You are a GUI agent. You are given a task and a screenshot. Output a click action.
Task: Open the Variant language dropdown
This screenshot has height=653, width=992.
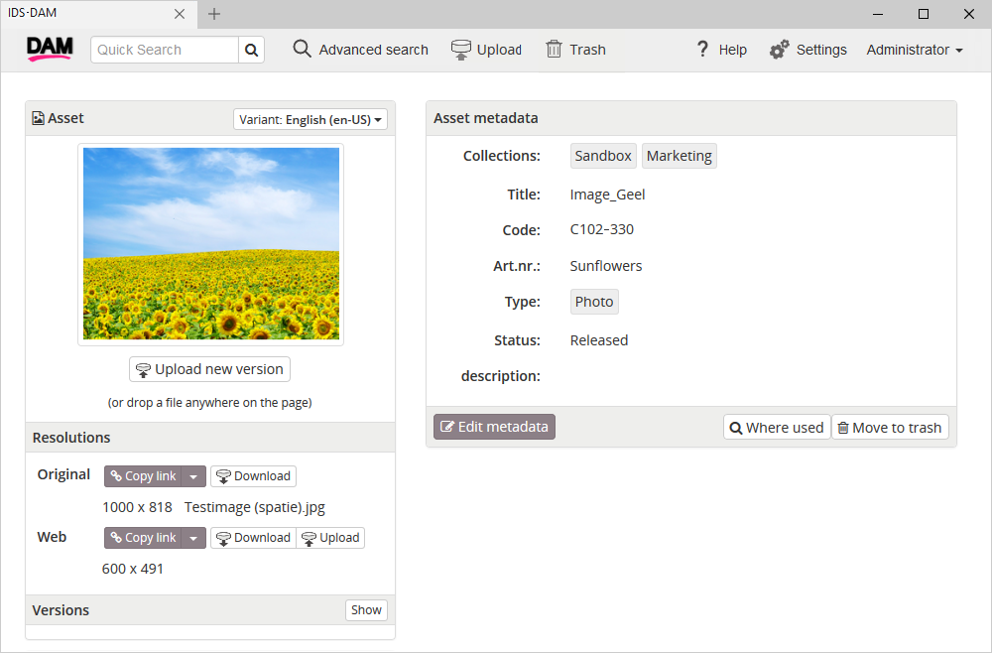pyautogui.click(x=310, y=119)
